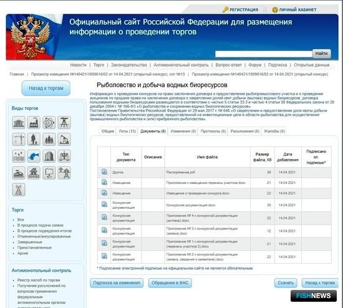Viewport: 343px width, 308px height.
Task: Open the Торги menu item
Action: pos(99,65)
